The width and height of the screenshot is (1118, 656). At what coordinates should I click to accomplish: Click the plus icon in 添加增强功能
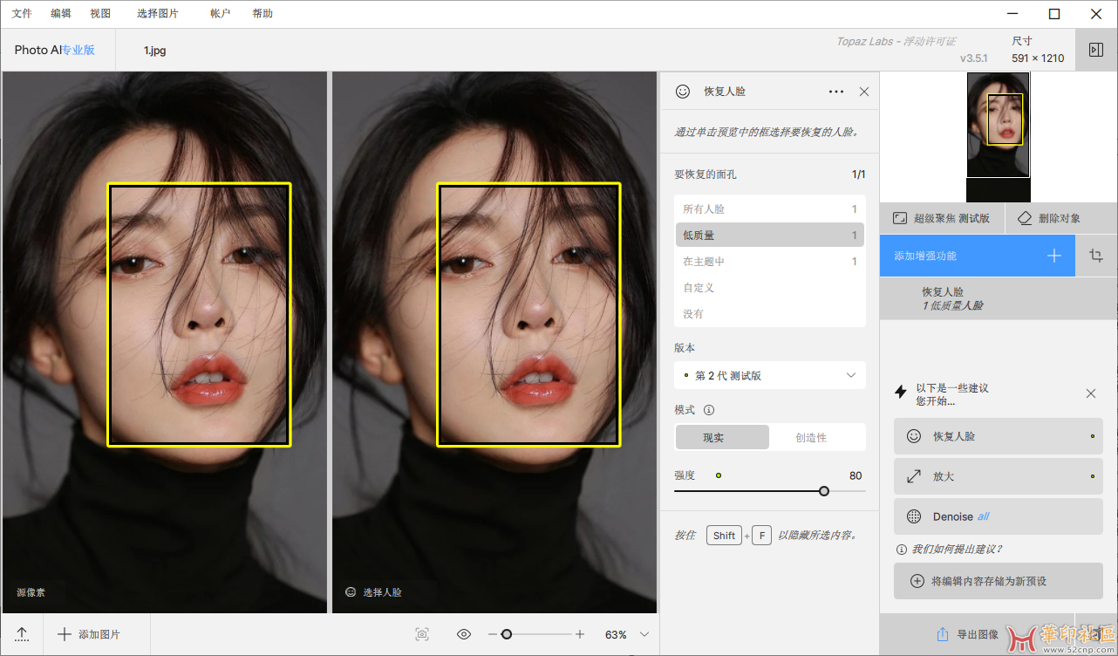[1053, 256]
